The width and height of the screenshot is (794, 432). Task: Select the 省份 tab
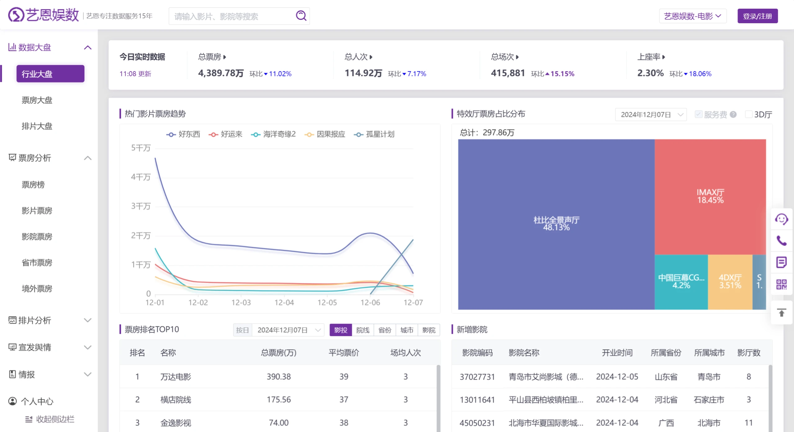[384, 330]
